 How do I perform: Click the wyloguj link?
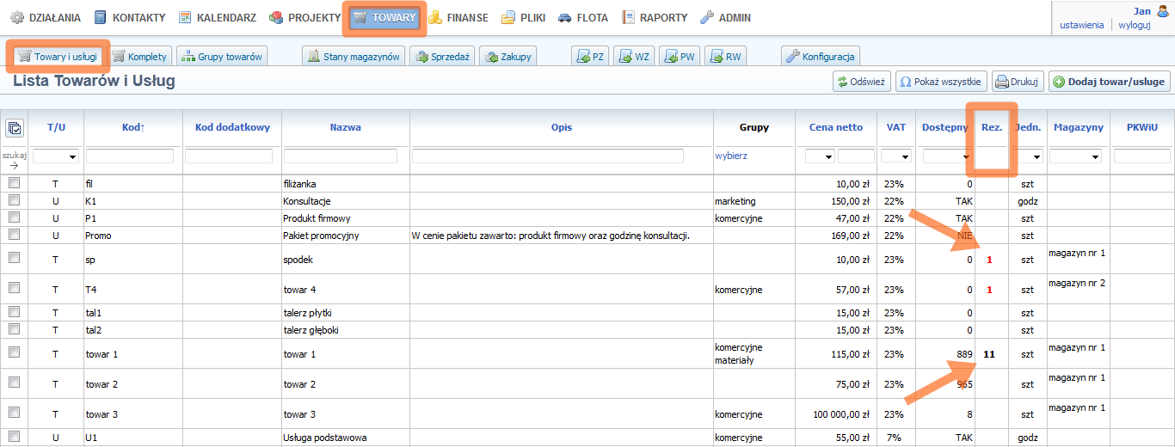click(1134, 25)
